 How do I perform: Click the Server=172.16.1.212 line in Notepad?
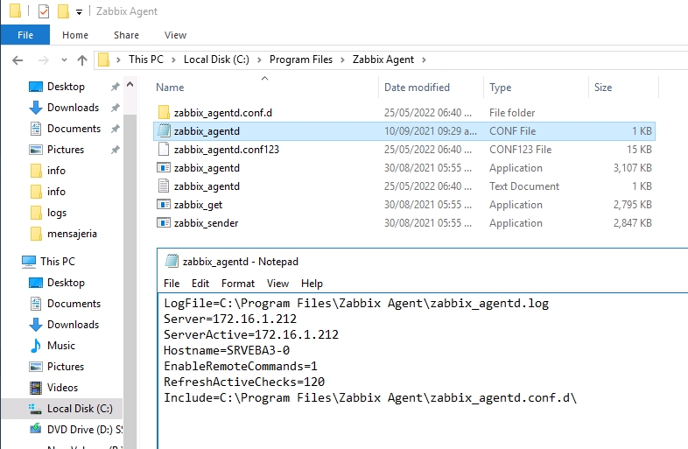click(230, 319)
